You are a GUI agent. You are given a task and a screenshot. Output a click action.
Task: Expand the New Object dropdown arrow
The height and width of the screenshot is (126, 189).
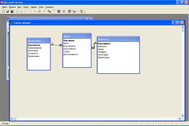[77, 11]
